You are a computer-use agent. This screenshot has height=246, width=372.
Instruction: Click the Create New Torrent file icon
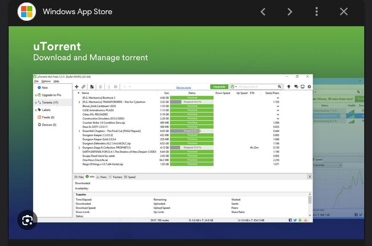tap(92, 86)
